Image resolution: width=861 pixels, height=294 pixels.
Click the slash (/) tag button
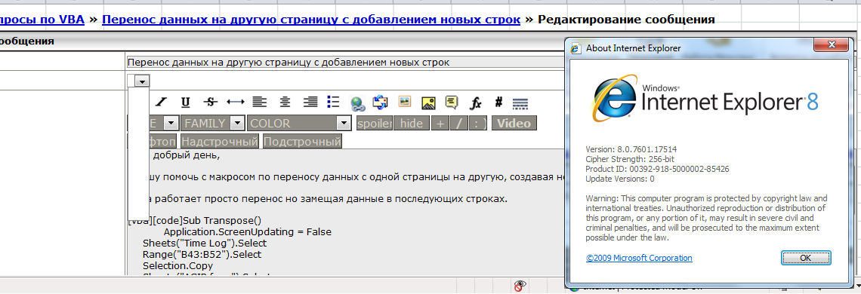(x=459, y=124)
